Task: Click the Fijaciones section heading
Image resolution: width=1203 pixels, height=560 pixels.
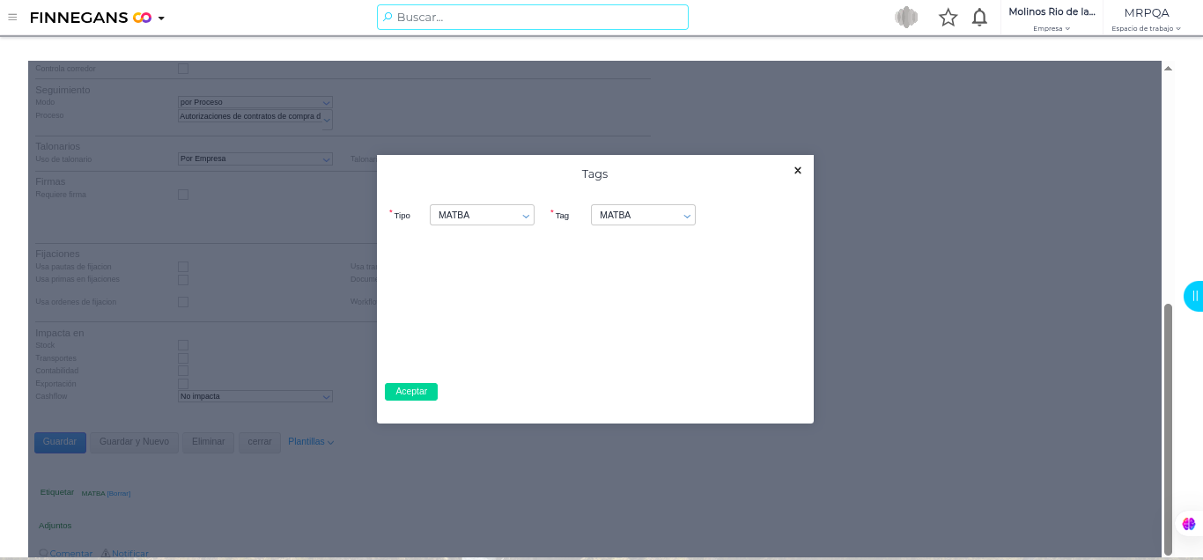Action: [x=57, y=254]
